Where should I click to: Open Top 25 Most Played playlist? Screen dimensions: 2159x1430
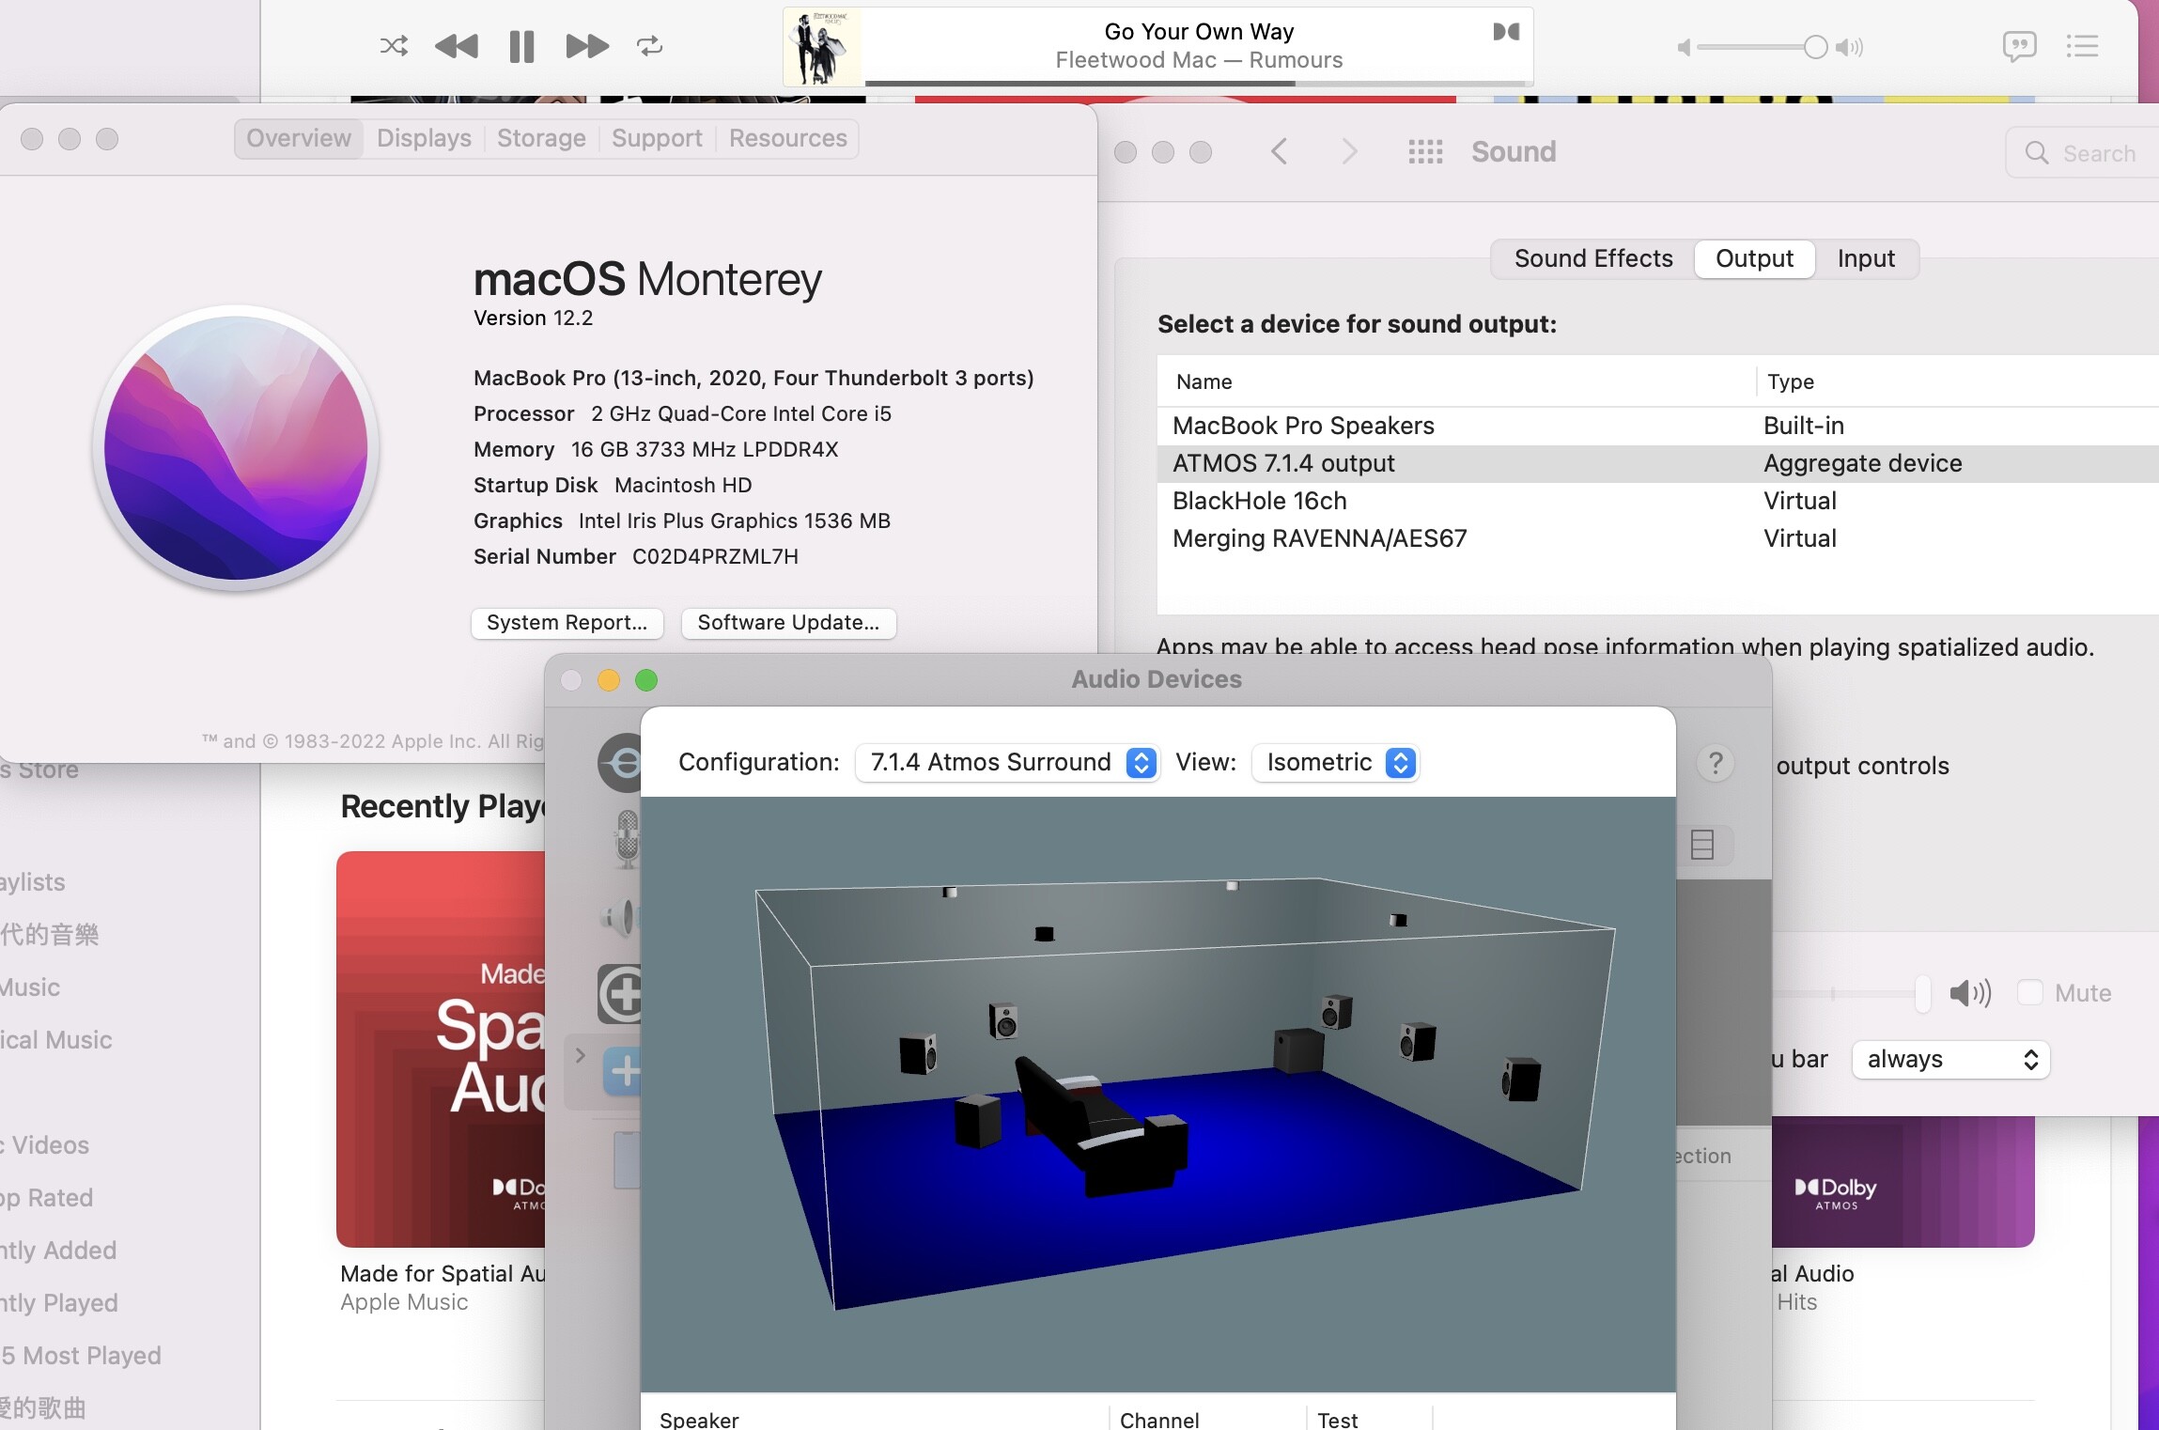click(x=81, y=1356)
